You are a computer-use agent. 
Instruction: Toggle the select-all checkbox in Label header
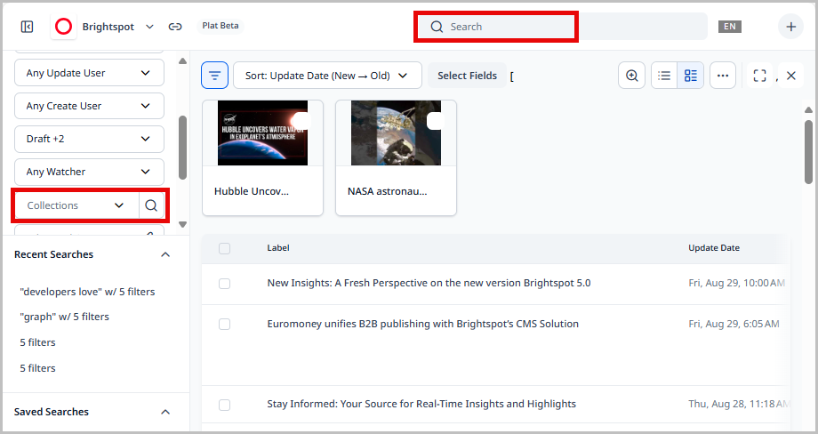(x=224, y=248)
